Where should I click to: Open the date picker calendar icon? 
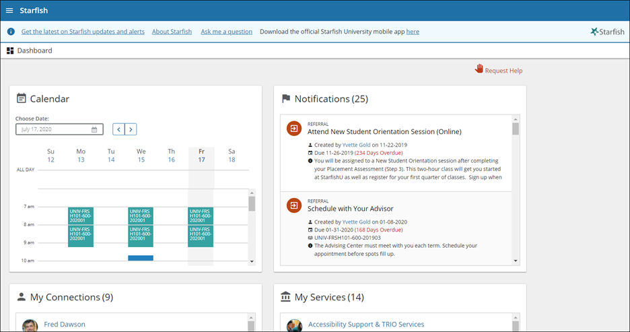pos(94,129)
